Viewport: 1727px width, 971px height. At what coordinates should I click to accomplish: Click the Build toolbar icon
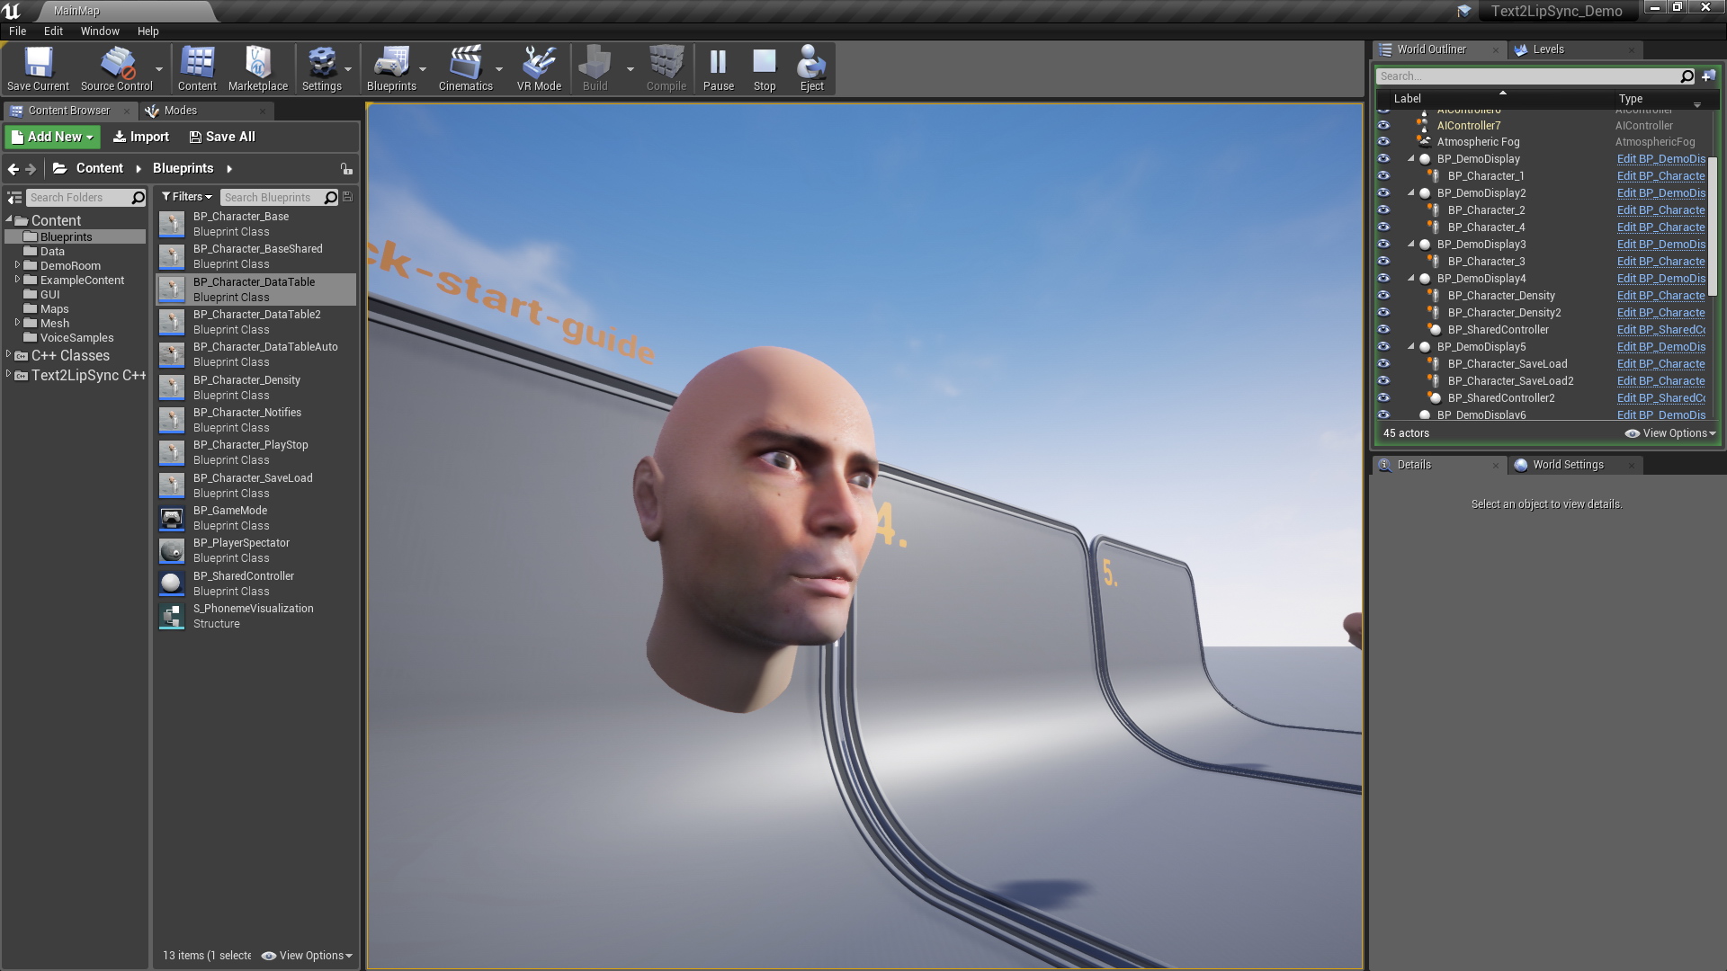pos(595,67)
